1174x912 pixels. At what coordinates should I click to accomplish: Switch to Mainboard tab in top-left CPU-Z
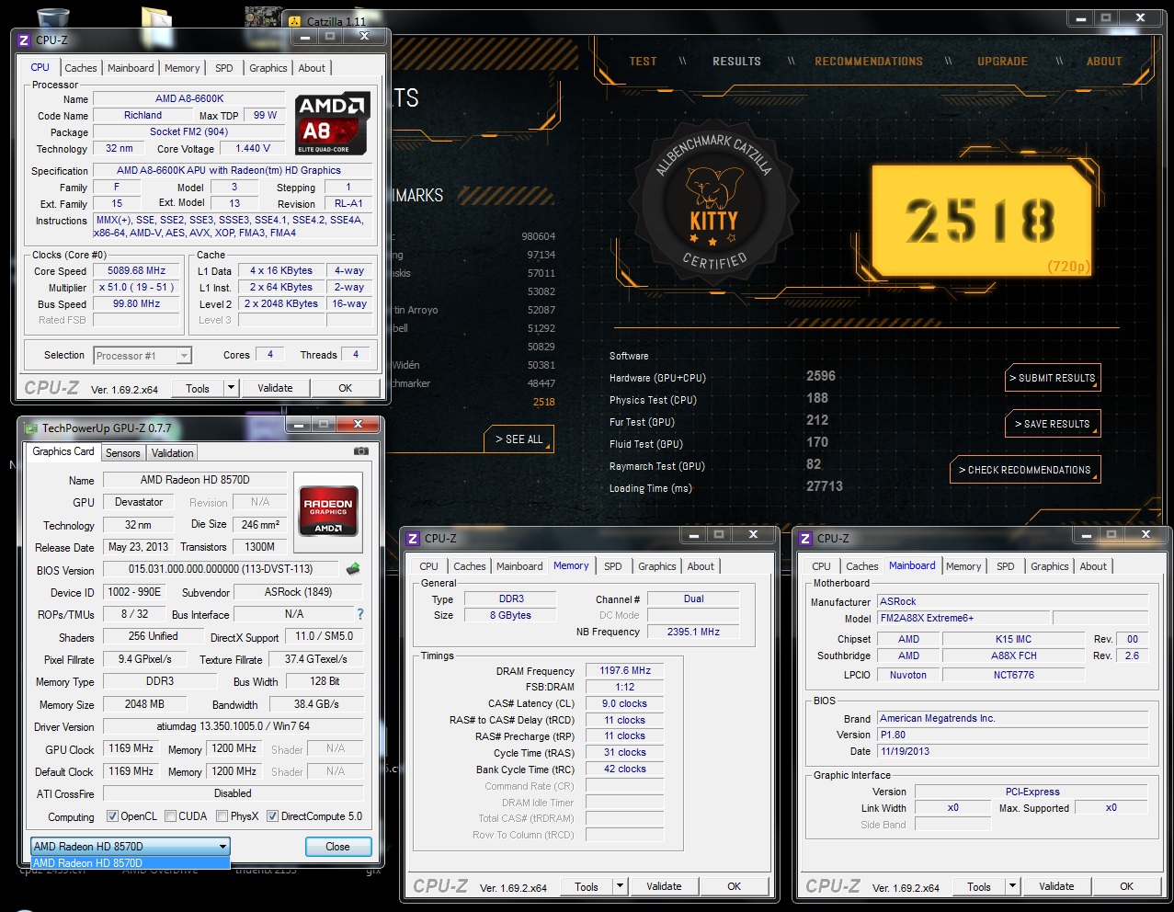[x=131, y=68]
